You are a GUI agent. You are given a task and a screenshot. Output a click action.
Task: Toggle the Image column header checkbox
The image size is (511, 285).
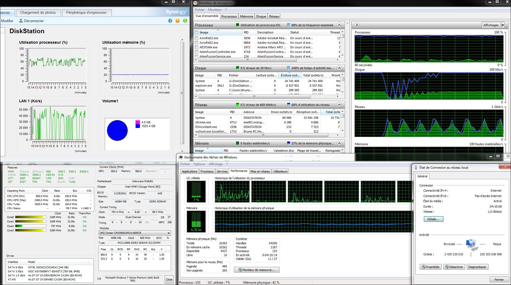(x=197, y=32)
